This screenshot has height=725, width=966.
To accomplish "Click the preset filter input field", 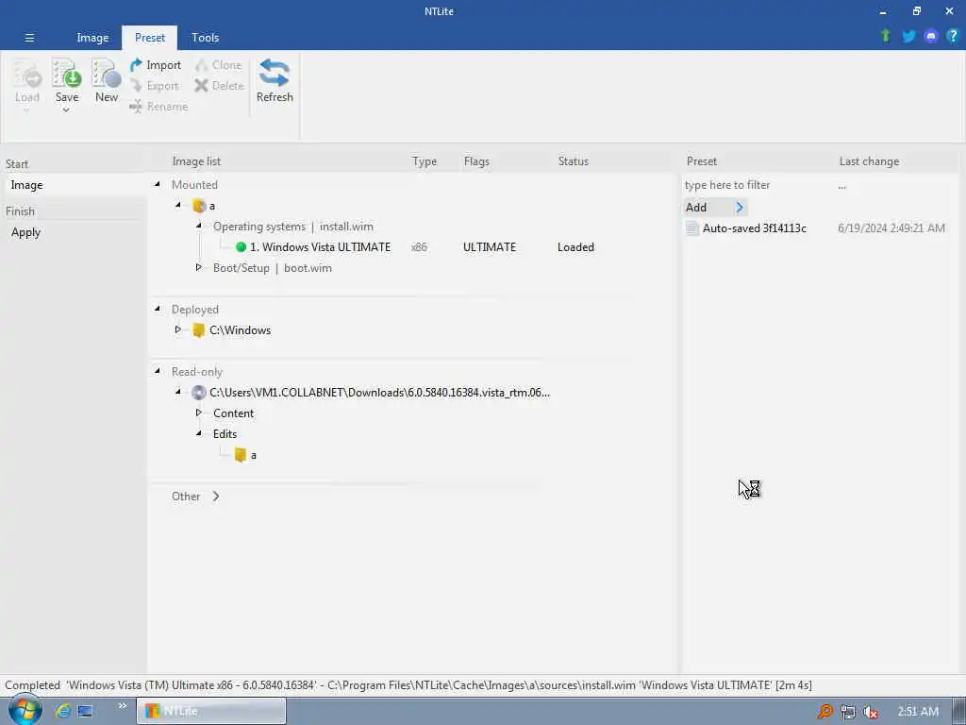I will point(758,185).
